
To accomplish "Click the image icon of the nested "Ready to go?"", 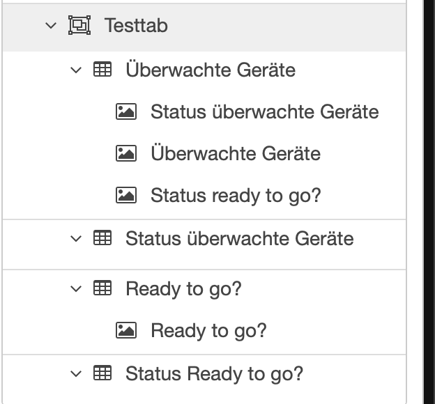I will (125, 330).
